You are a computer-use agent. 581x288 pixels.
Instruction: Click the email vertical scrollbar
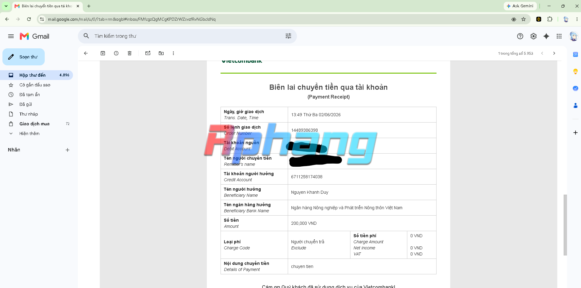(565, 225)
